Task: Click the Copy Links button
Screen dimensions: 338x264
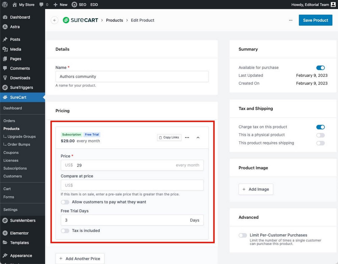Action: pyautogui.click(x=169, y=138)
